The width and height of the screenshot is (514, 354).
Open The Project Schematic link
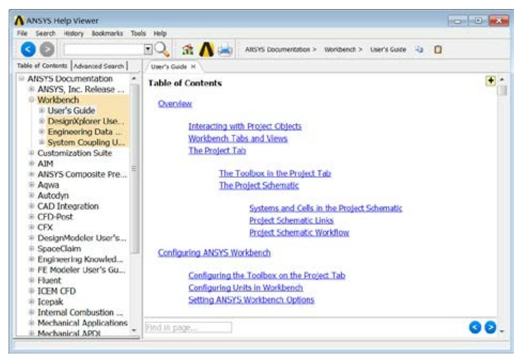[259, 185]
